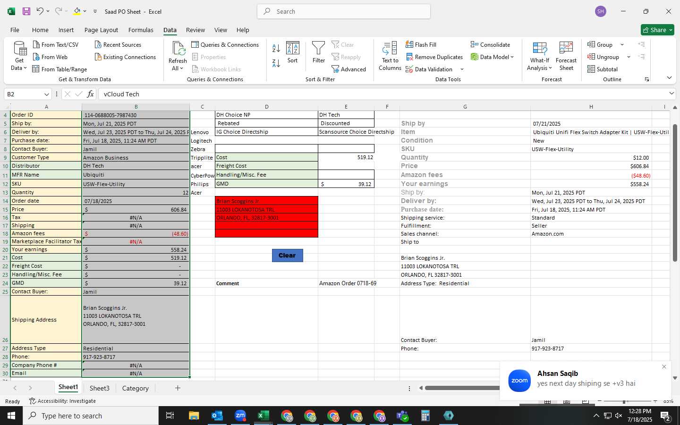Click From Table/Range option

60,69
